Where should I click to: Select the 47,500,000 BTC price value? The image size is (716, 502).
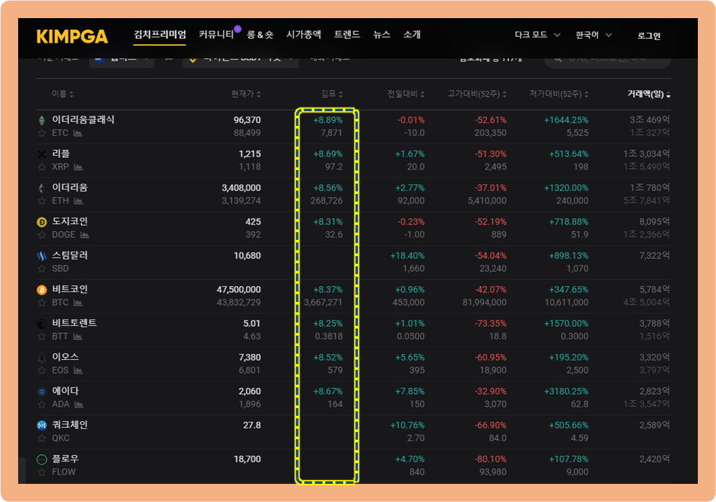239,290
